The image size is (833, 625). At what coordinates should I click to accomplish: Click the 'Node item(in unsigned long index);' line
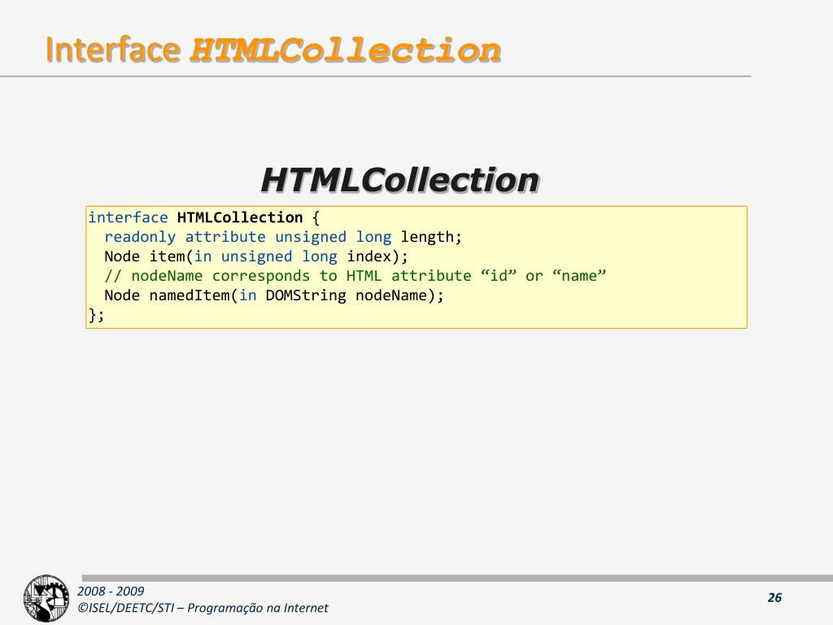point(256,256)
